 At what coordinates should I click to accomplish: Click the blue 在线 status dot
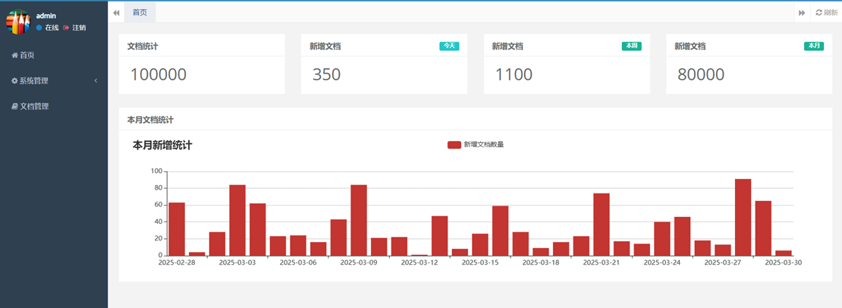[x=39, y=28]
